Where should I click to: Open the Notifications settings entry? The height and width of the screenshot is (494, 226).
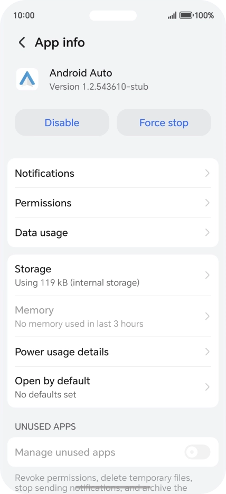point(113,173)
